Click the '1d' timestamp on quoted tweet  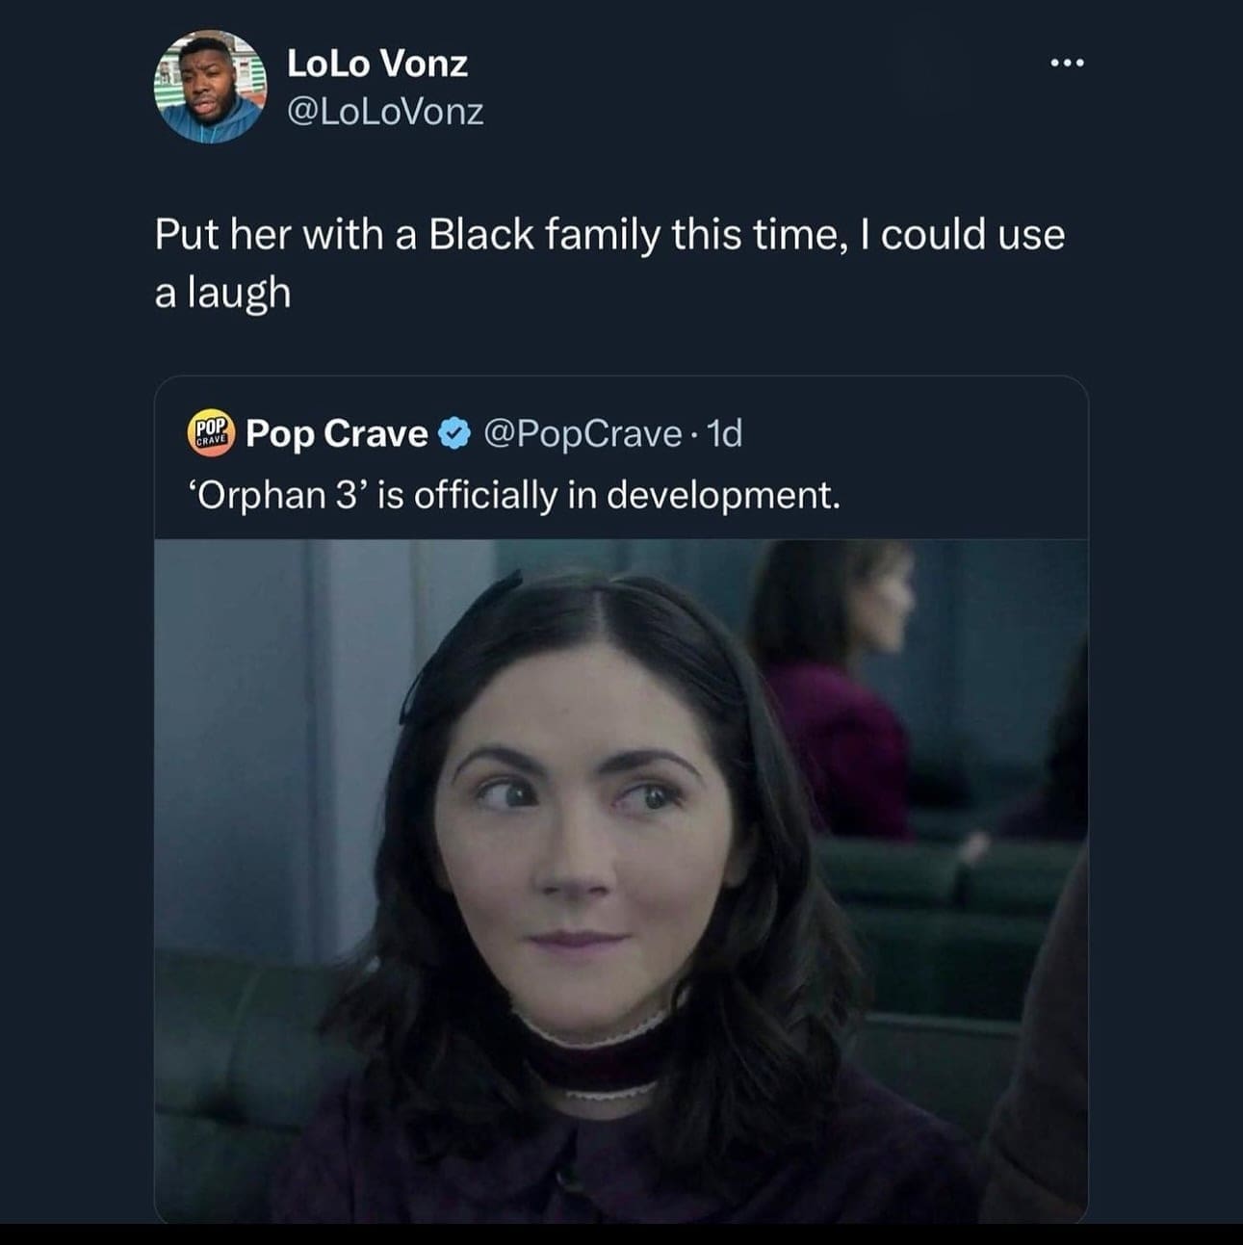click(x=725, y=433)
